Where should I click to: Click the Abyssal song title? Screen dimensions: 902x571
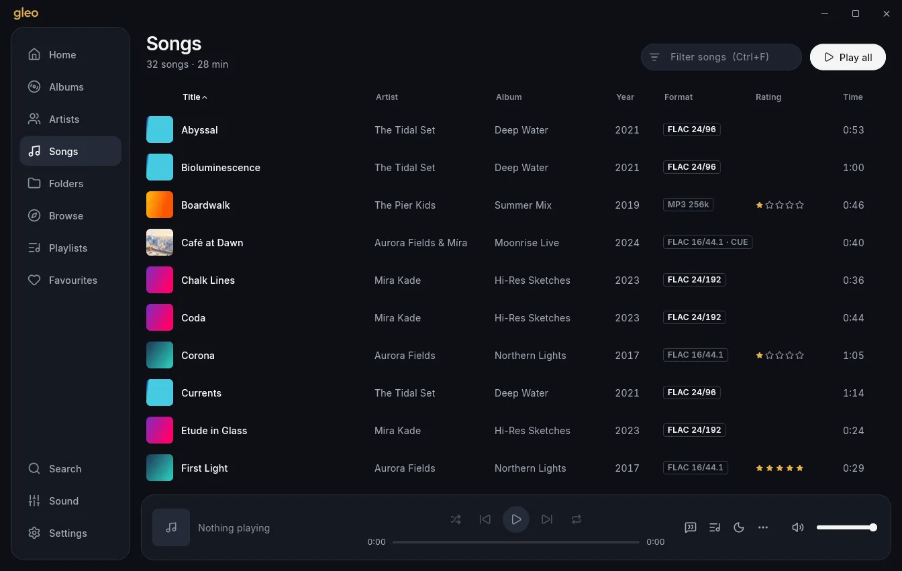199,130
